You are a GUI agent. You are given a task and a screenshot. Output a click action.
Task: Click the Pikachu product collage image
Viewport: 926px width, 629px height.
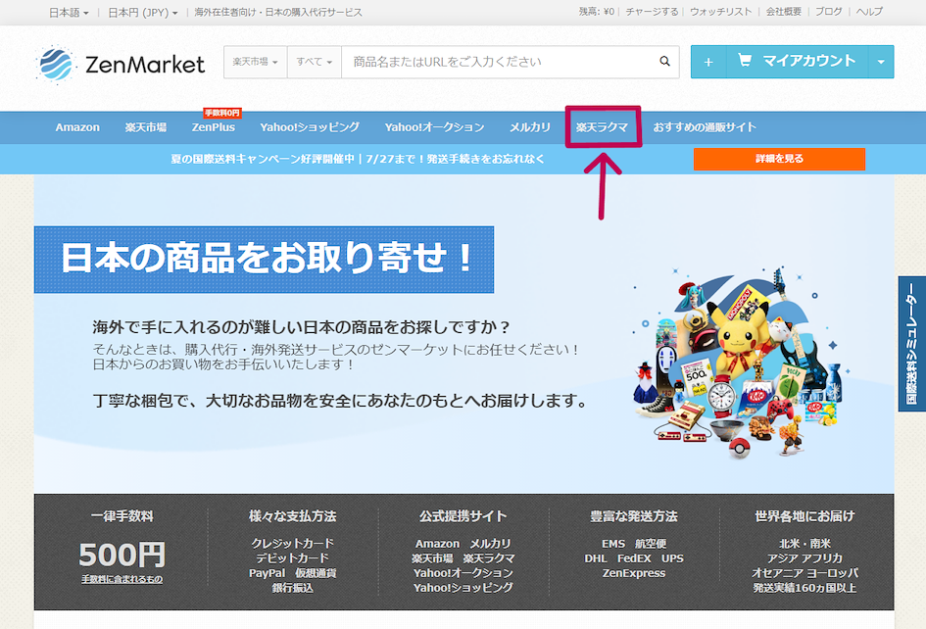(x=741, y=363)
